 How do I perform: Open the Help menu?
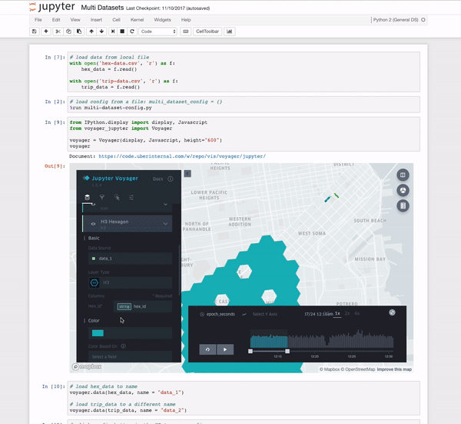pyautogui.click(x=186, y=20)
